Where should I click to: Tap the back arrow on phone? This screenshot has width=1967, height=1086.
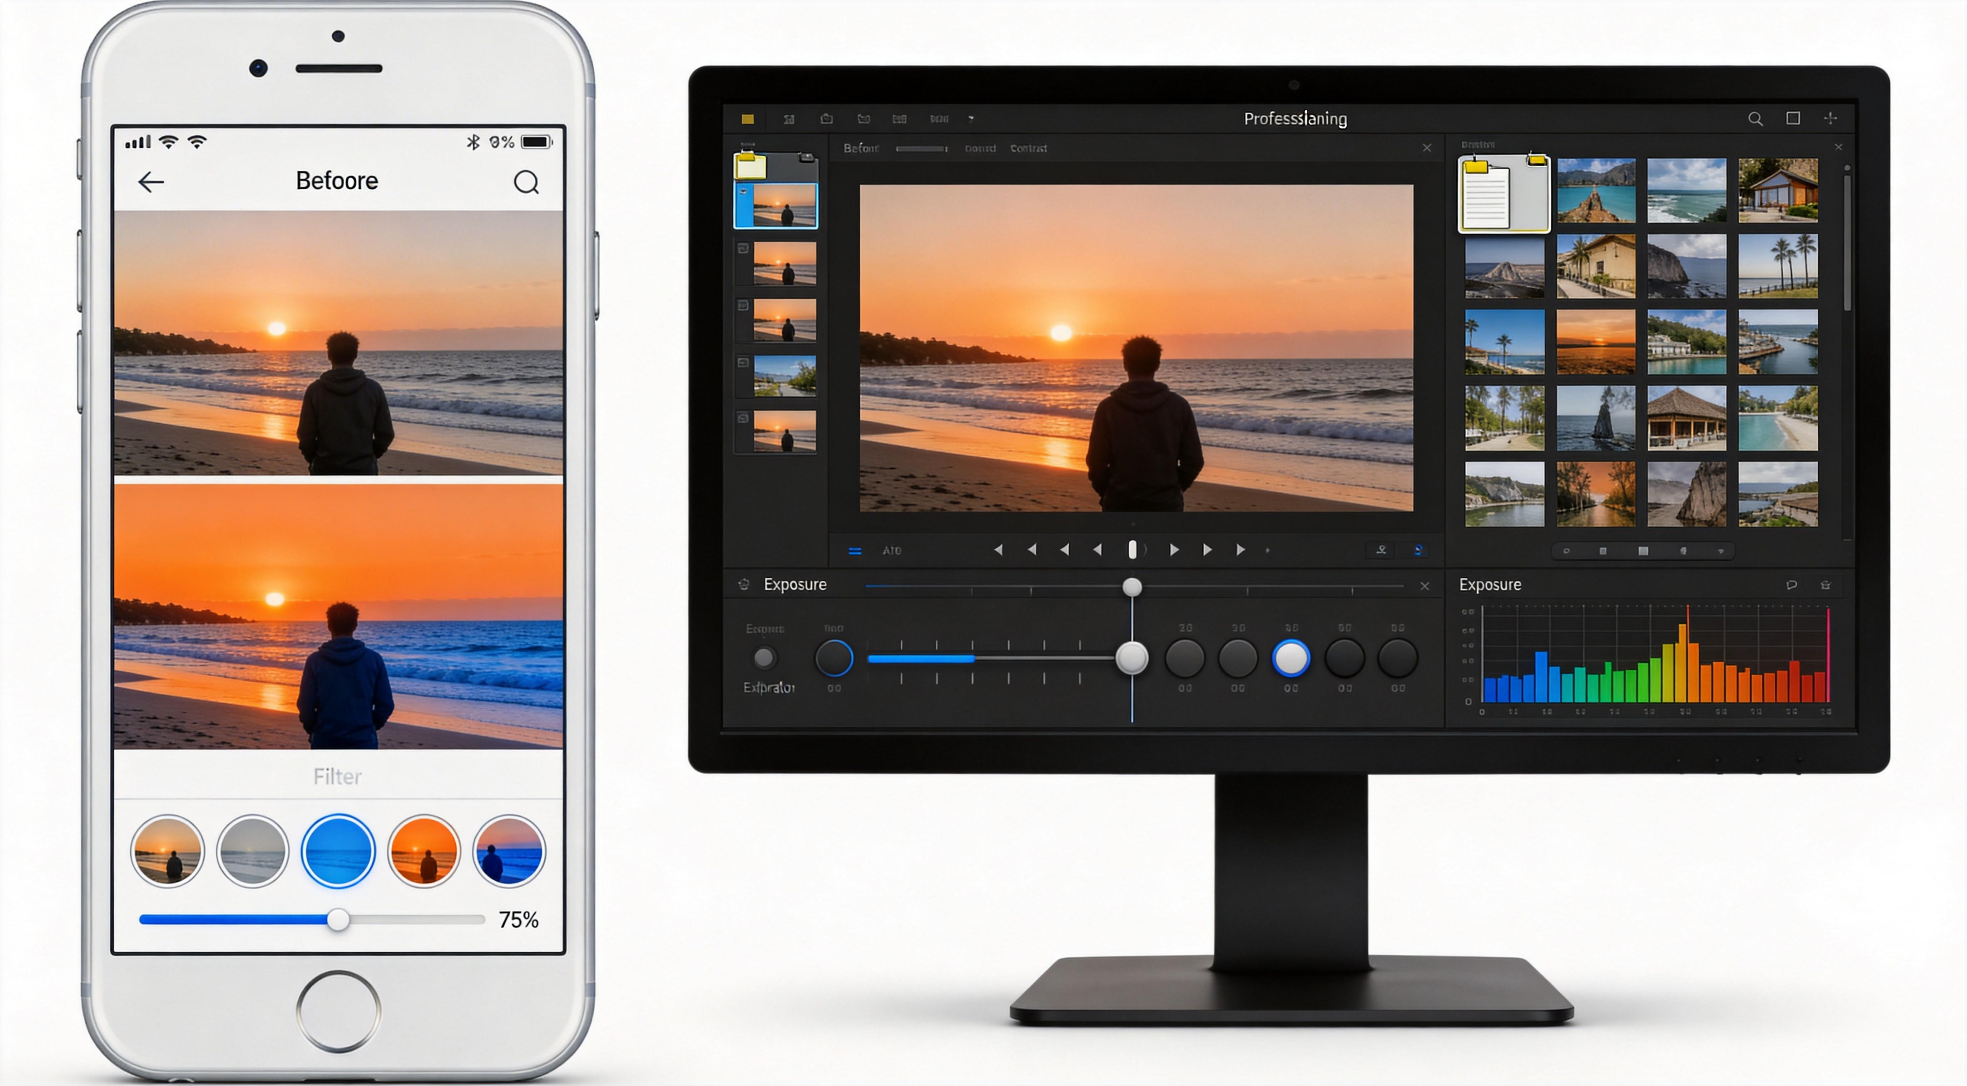[151, 181]
